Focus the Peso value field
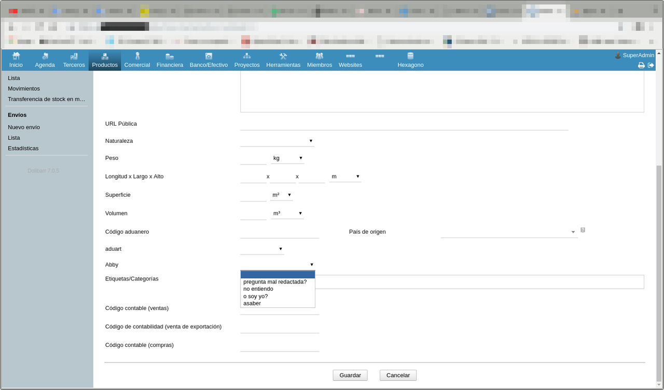Viewport: 664px width, 390px height. 253,158
